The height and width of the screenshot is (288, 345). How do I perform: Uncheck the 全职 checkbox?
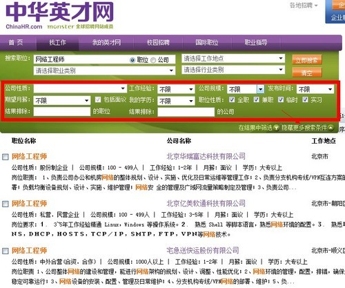point(232,99)
